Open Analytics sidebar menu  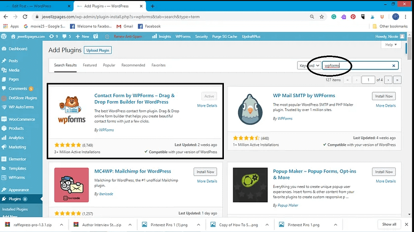(16, 138)
